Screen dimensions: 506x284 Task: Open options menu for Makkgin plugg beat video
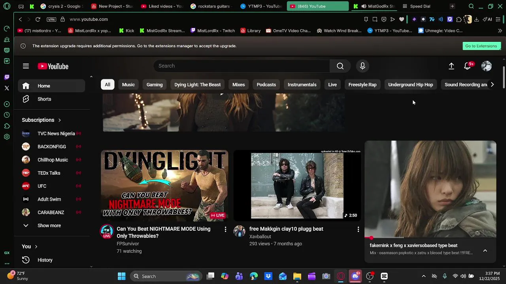(x=358, y=229)
